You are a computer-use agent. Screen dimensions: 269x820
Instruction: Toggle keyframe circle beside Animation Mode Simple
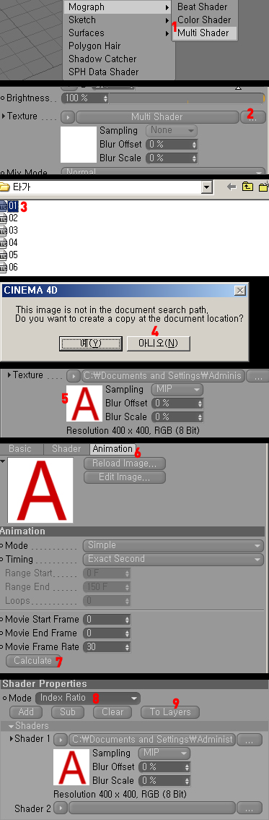click(x=2, y=545)
